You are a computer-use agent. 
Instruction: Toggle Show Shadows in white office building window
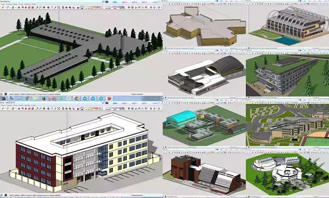78,108
